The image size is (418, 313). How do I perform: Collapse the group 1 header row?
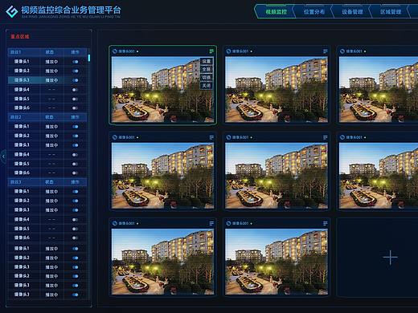point(47,52)
